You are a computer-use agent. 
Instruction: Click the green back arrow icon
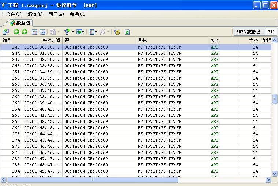point(16,32)
